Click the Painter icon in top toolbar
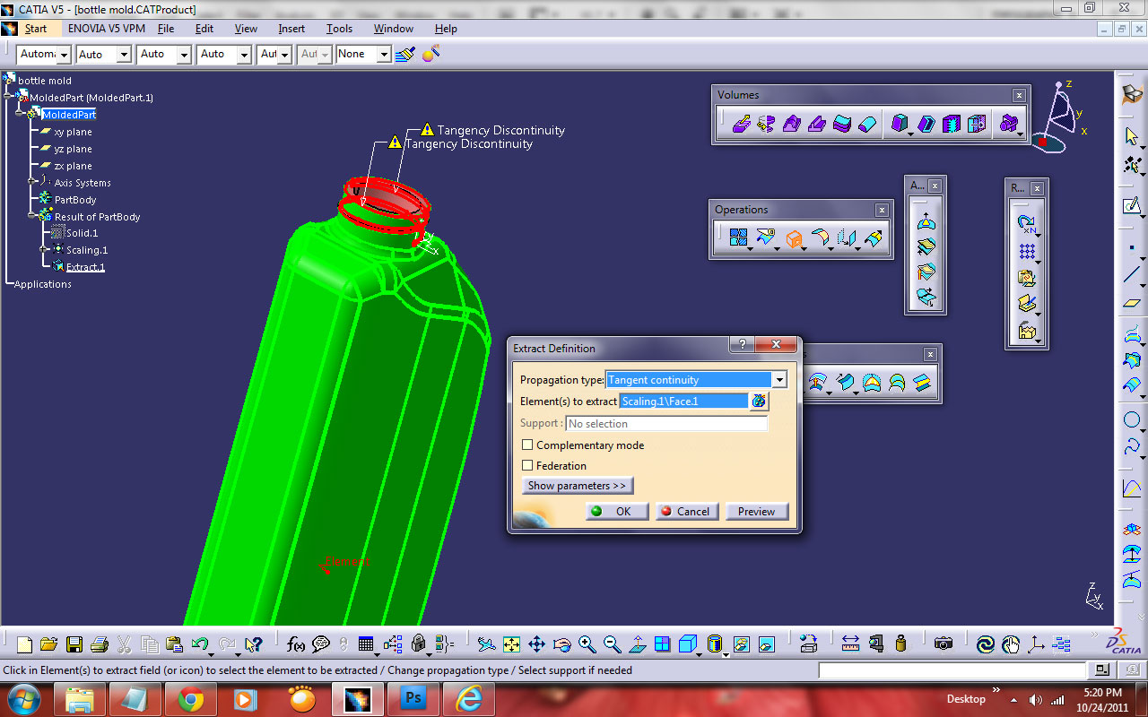 405,54
